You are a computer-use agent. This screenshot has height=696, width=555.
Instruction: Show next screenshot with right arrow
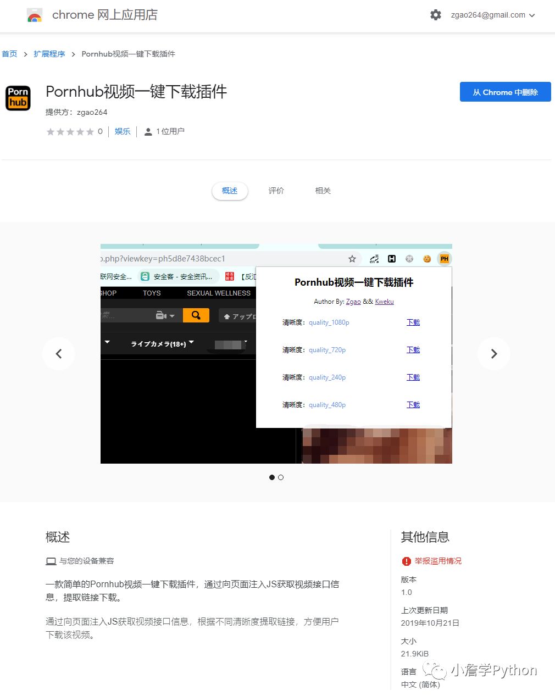pyautogui.click(x=494, y=354)
